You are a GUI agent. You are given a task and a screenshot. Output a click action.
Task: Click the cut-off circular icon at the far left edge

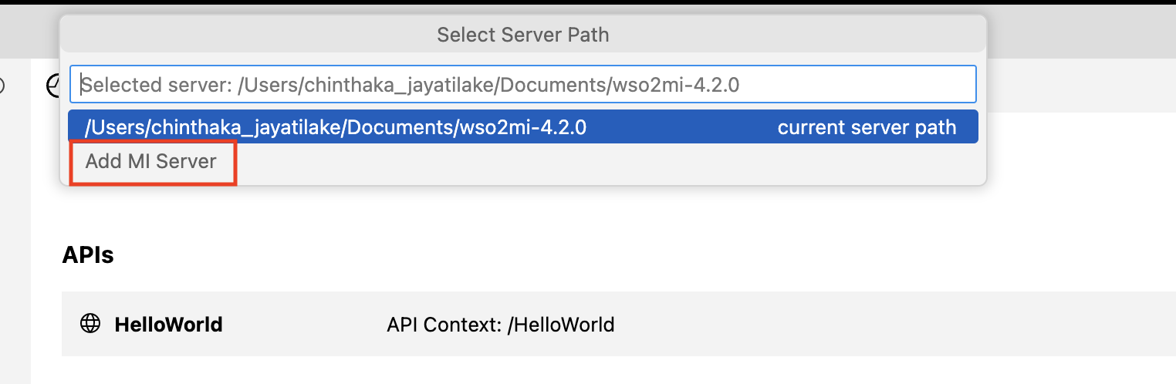2,86
